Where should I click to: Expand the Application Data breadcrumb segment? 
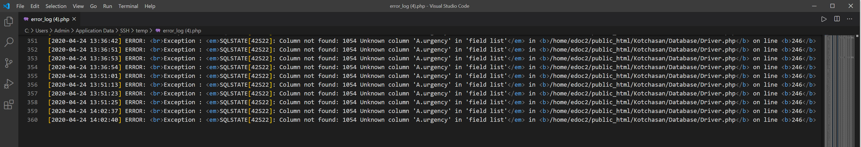[95, 30]
